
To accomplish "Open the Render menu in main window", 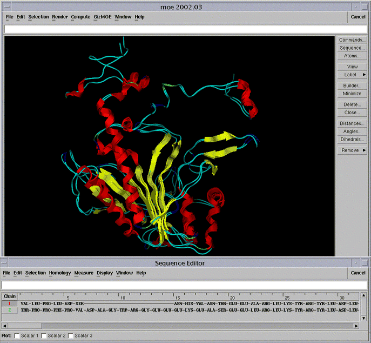I will [60, 17].
